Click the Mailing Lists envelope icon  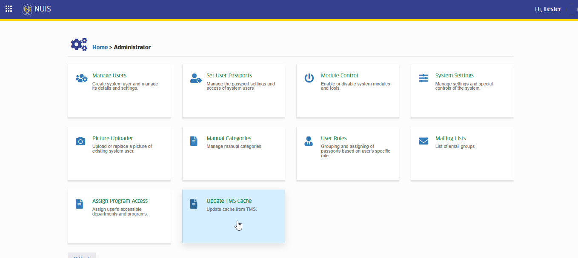click(423, 141)
